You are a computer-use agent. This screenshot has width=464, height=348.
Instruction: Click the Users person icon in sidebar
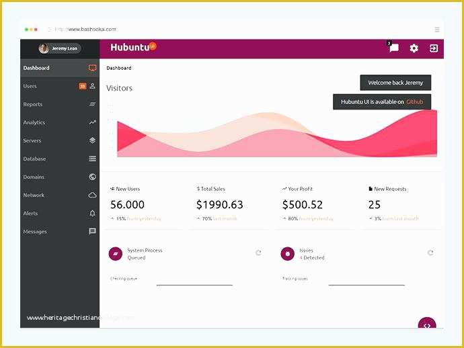click(x=92, y=86)
